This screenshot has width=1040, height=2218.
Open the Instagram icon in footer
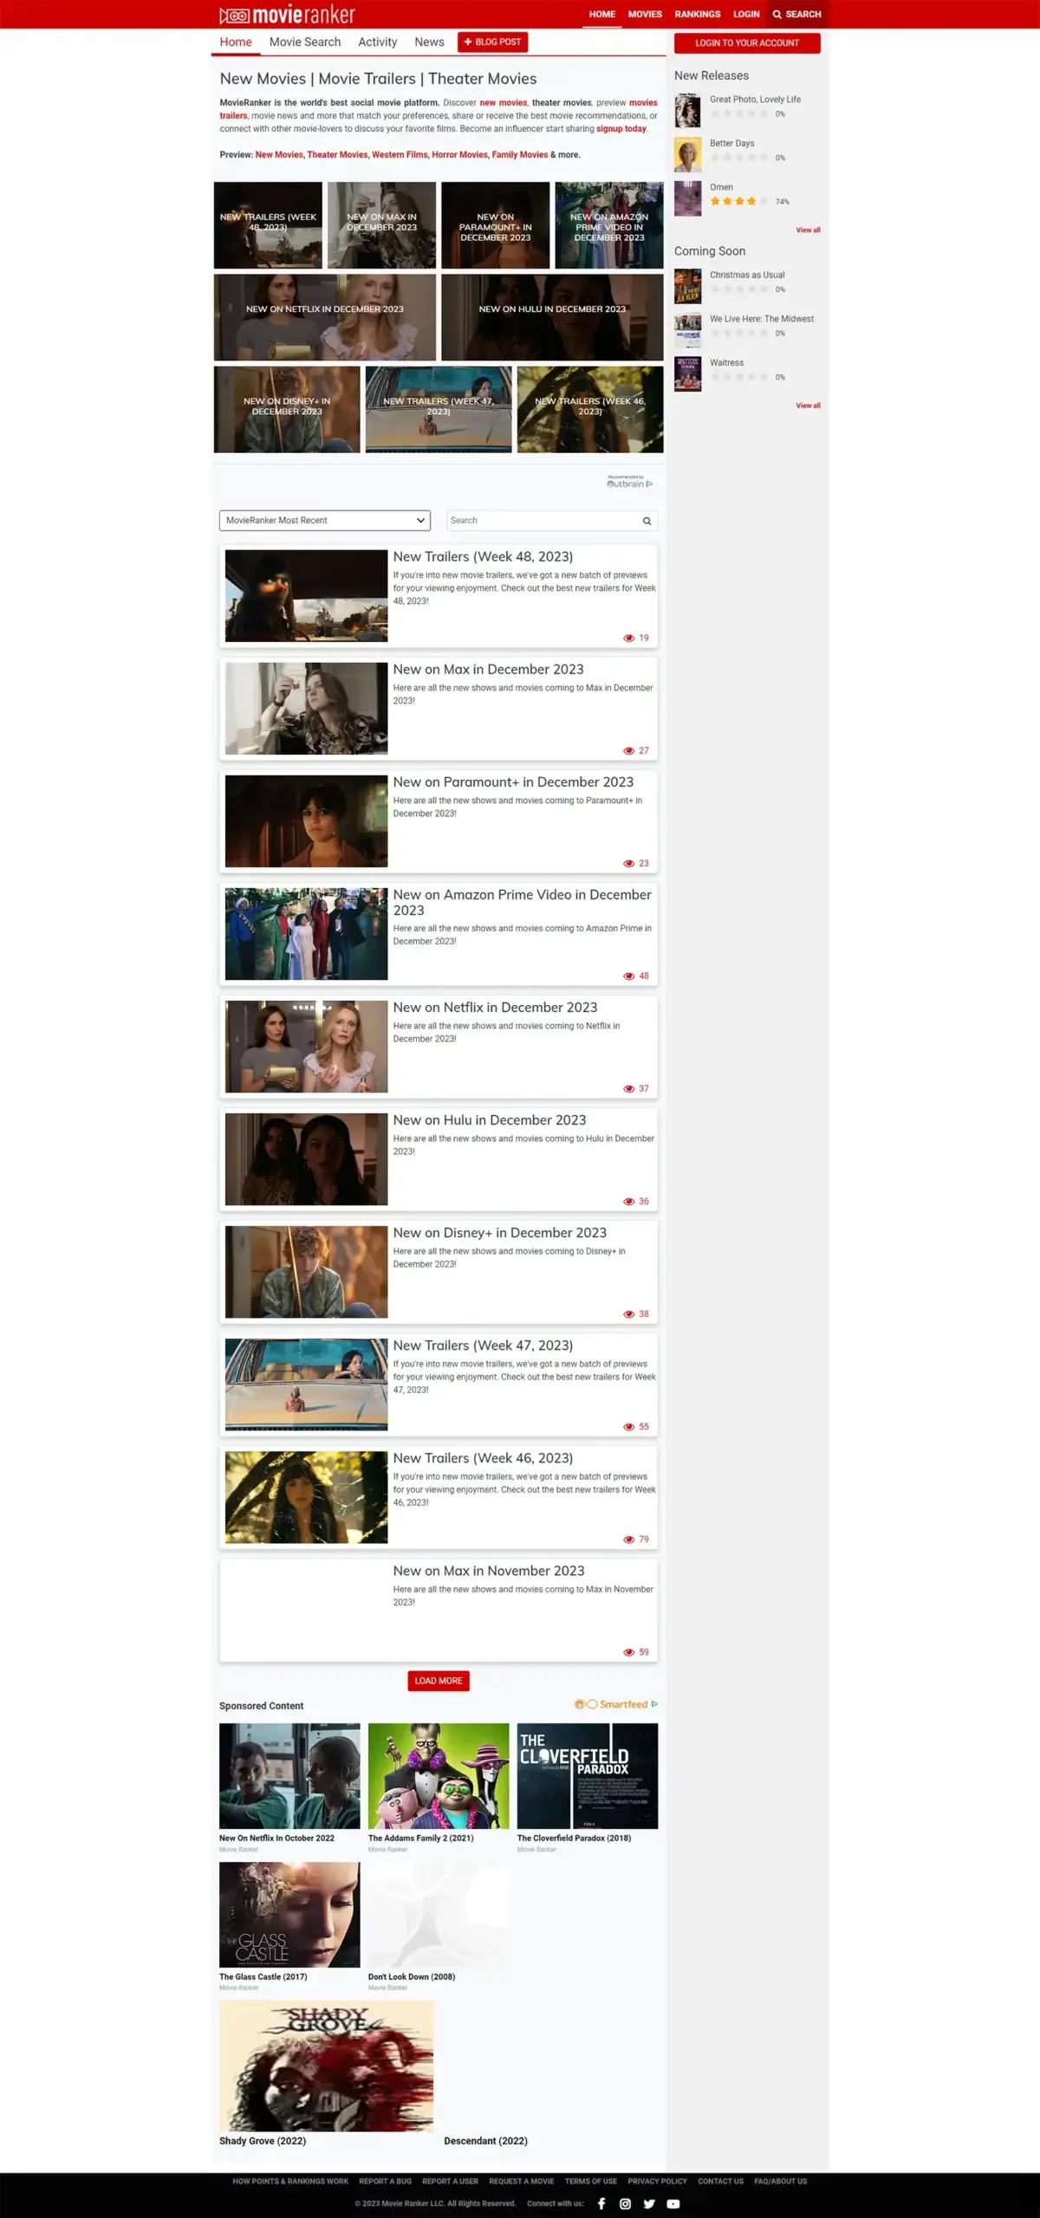point(625,2203)
